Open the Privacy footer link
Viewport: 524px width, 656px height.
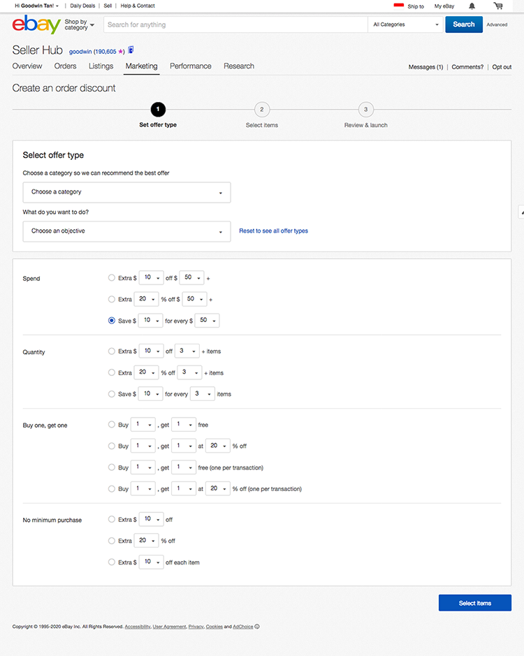(x=196, y=627)
